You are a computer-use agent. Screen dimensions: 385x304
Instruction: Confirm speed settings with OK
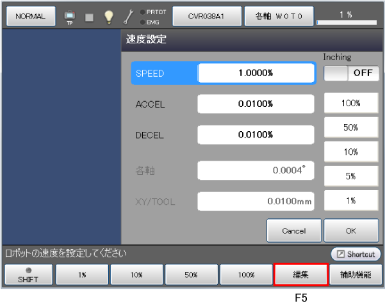tap(351, 230)
